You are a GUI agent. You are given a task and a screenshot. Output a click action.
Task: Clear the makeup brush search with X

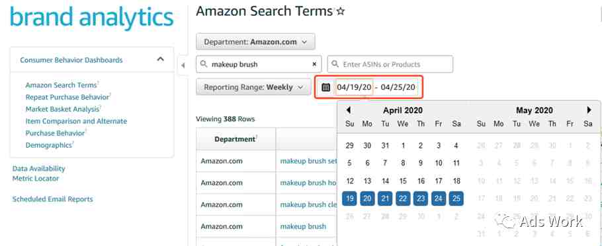point(314,64)
